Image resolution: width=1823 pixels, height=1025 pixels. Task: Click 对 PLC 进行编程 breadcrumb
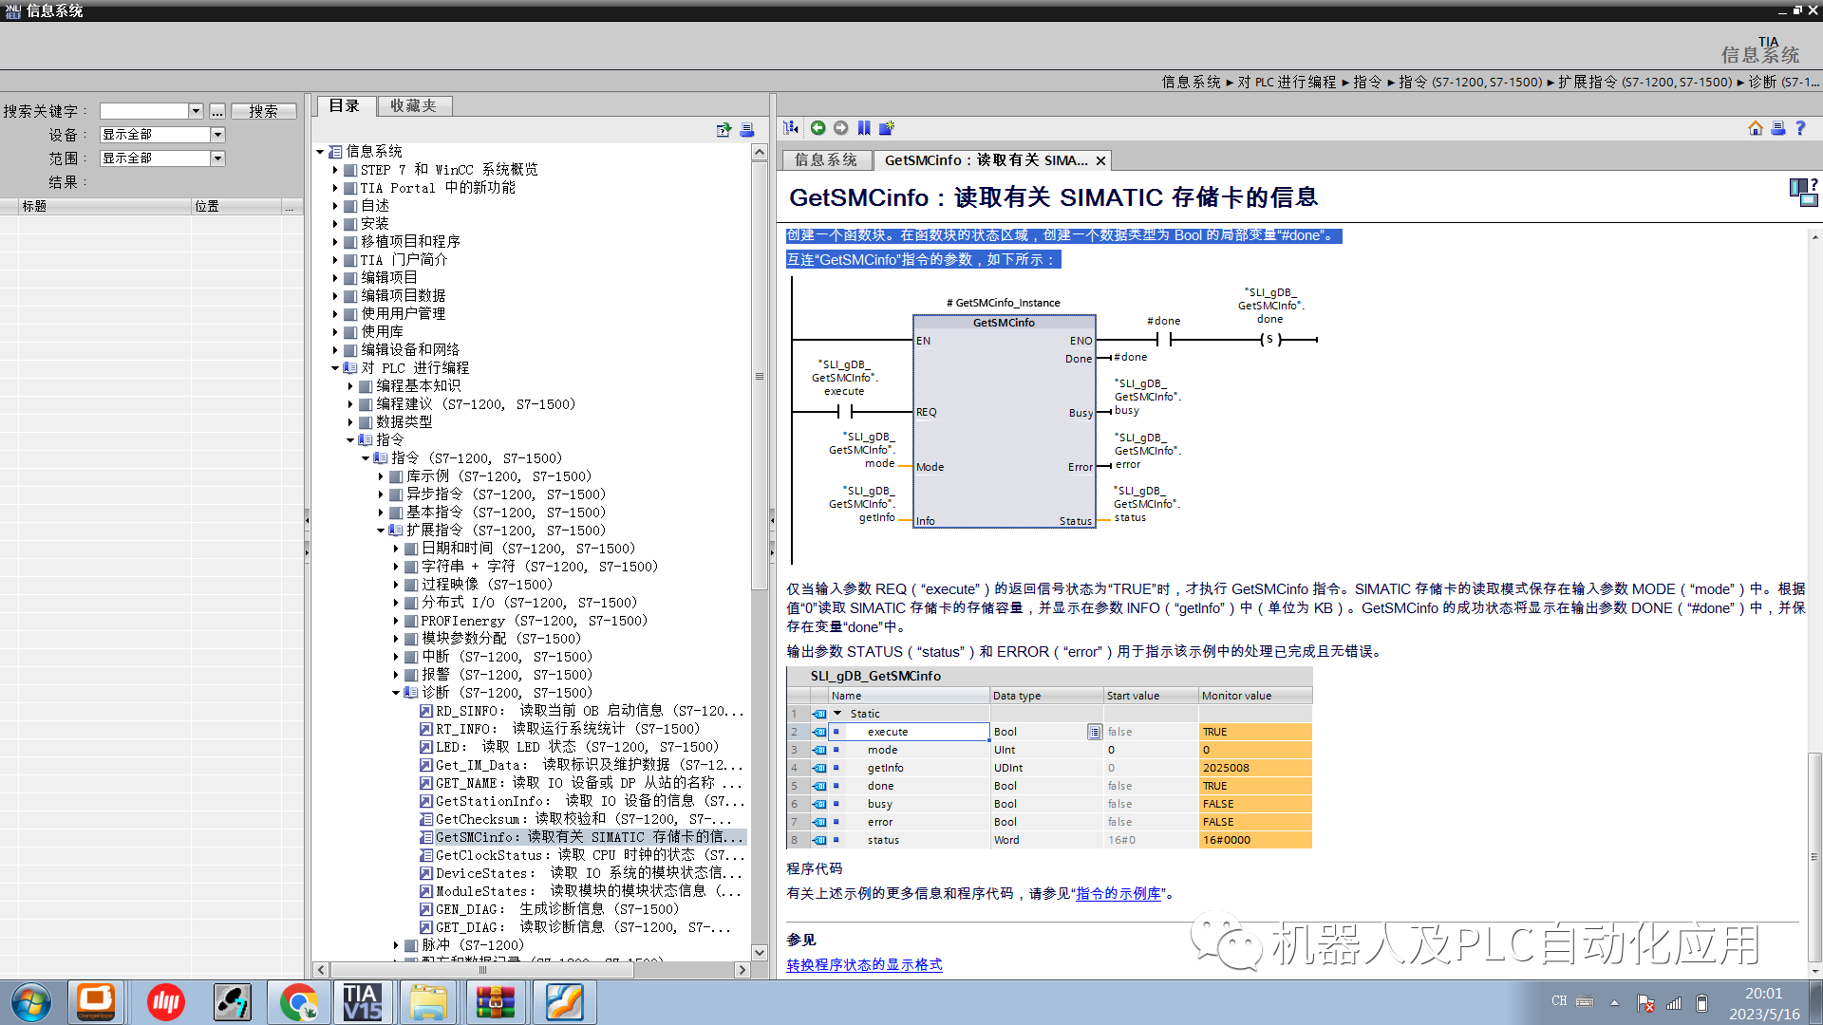click(1287, 83)
